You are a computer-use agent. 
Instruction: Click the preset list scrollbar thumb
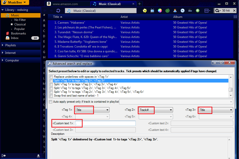[231, 90]
